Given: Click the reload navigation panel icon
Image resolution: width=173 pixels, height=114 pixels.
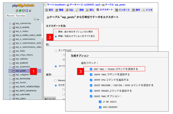Looking at the screenshot, I should tap(30, 11).
